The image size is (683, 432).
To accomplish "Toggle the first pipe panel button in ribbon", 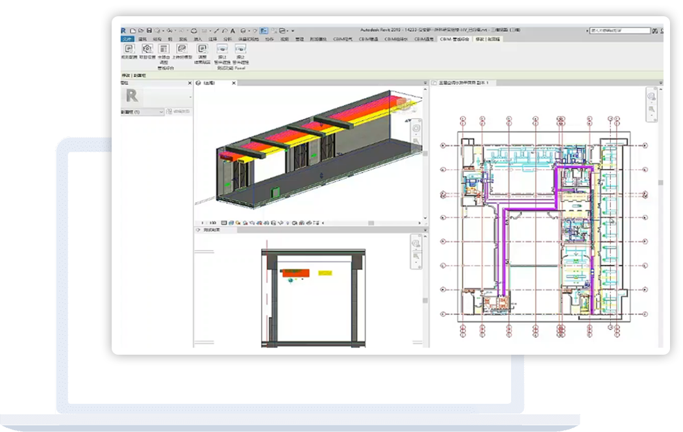I will point(222,49).
